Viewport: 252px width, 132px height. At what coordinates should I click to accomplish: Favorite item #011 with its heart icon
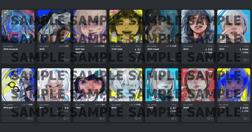point(65,118)
